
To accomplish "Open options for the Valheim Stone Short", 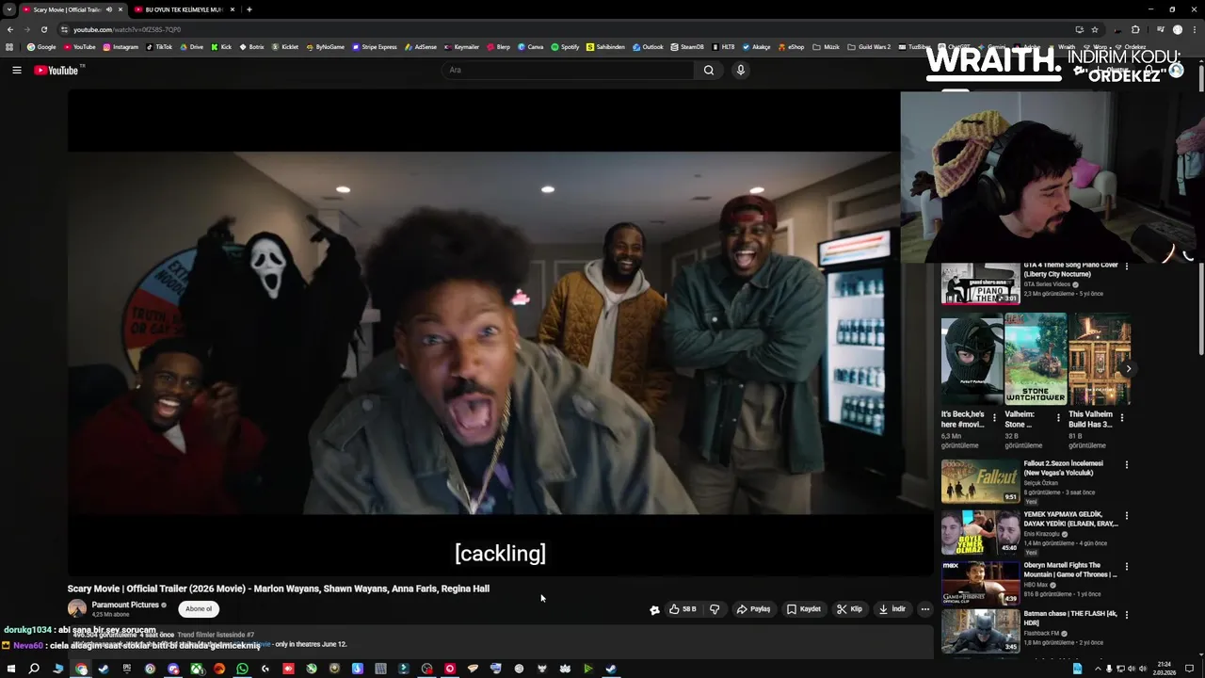I will click(1058, 418).
